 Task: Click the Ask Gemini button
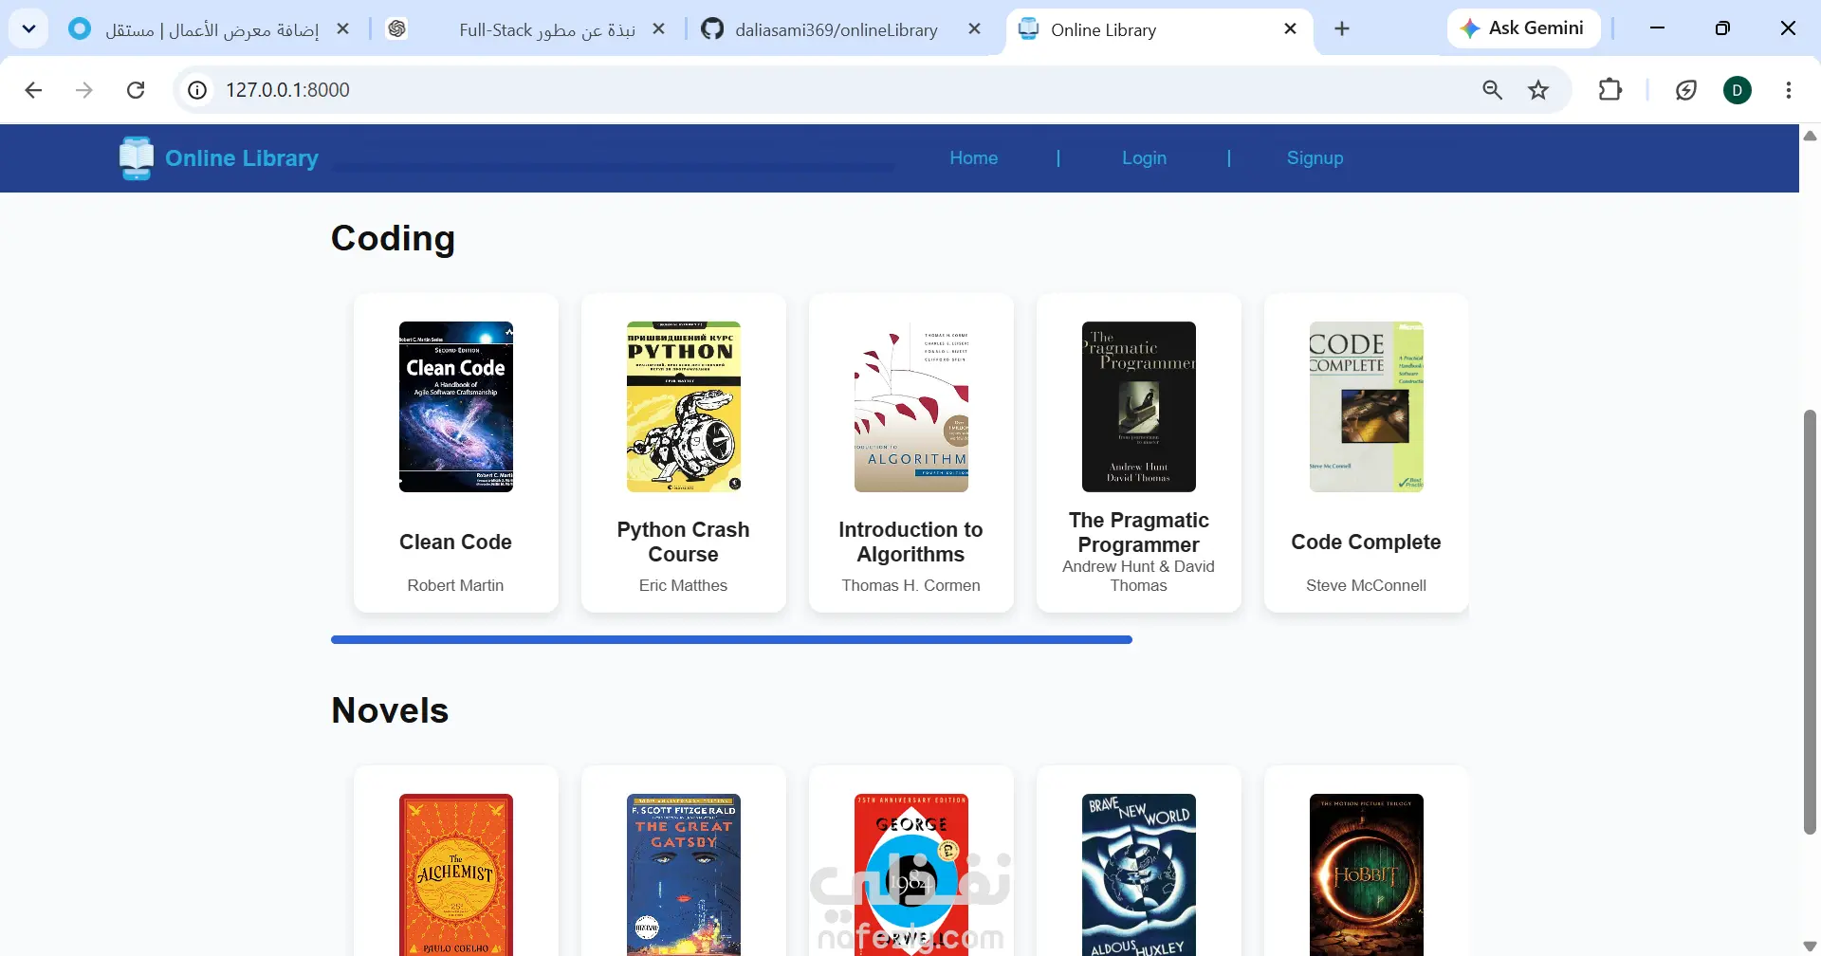(x=1524, y=28)
